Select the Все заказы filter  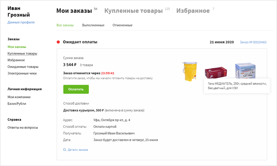65,25
